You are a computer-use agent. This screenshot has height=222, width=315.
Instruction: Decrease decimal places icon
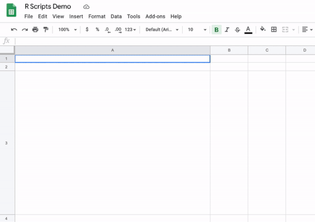(107, 30)
